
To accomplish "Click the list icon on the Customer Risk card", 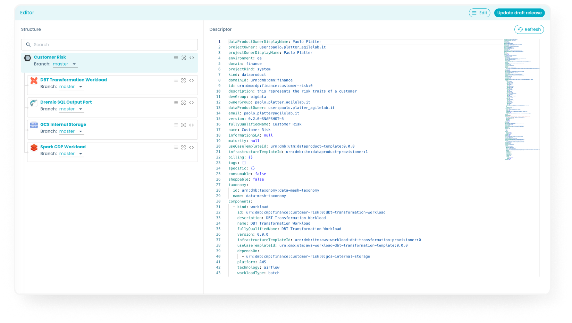I will (176, 58).
